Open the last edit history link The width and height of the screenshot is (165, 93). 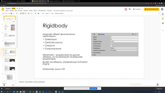click(x=63, y=11)
